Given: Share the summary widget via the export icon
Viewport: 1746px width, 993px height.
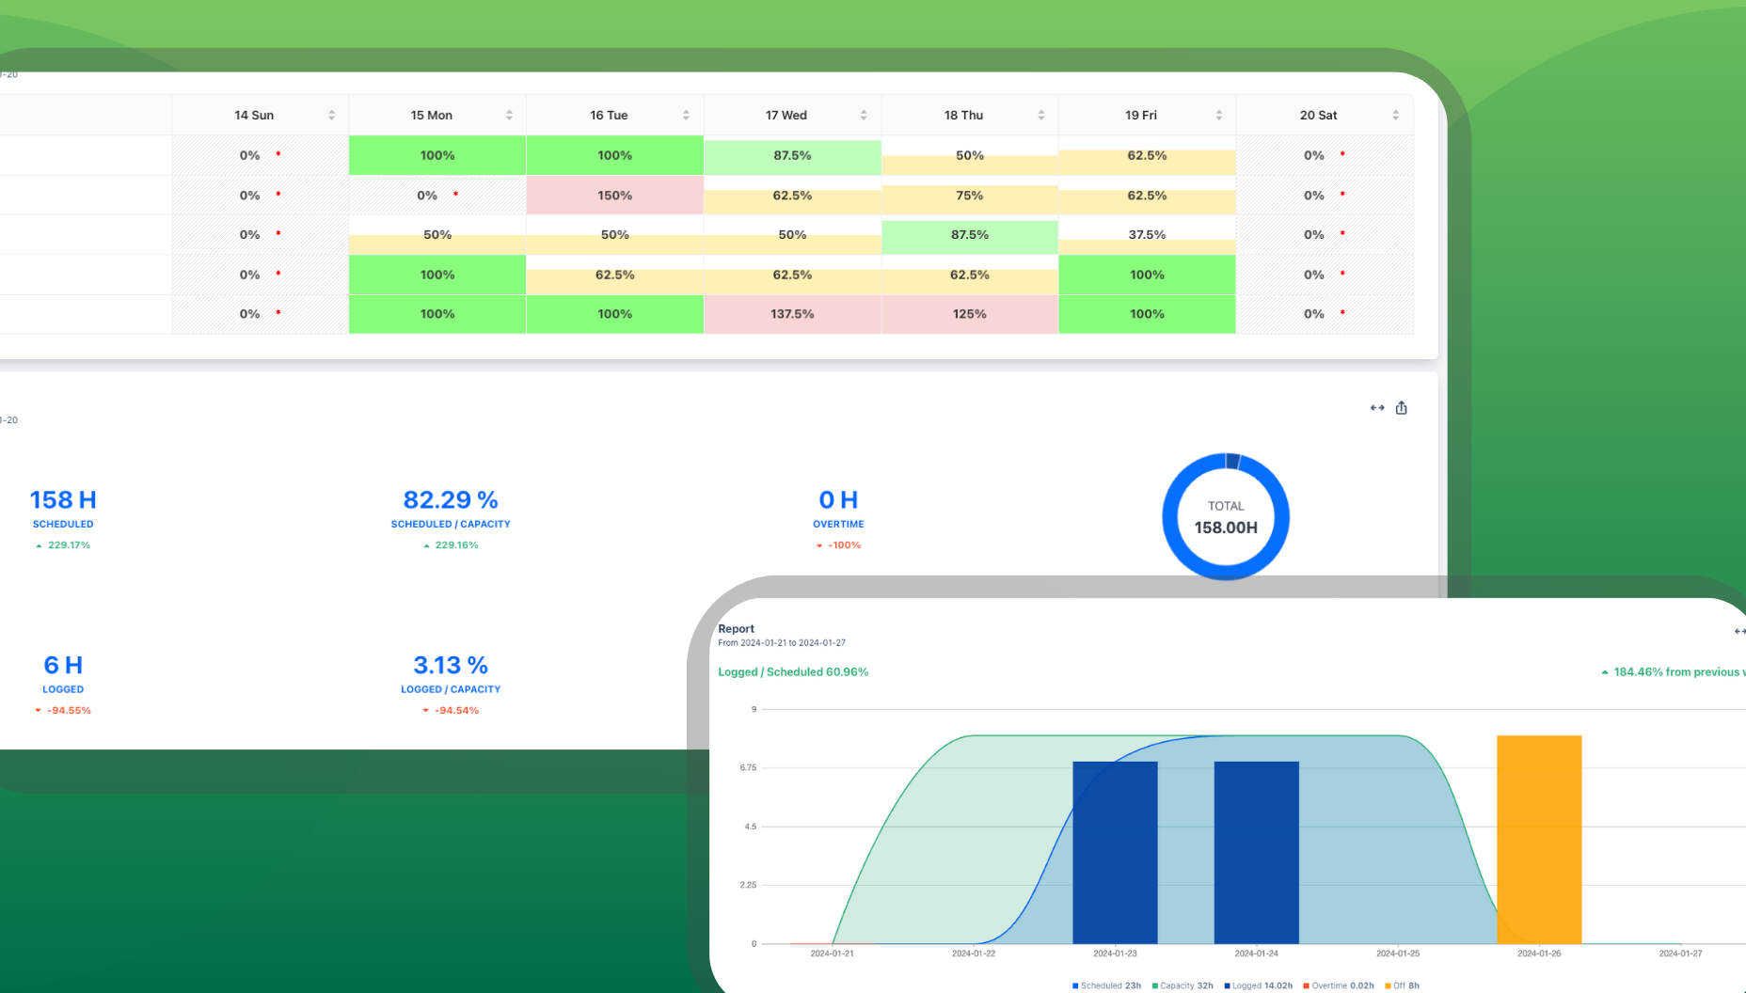Looking at the screenshot, I should (x=1402, y=407).
